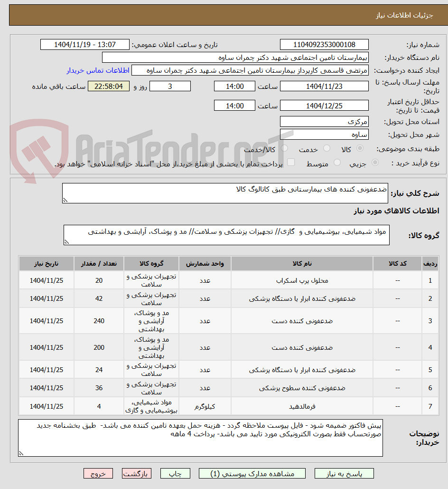Click the کیلوگرم unit in row 7
The image size is (448, 489).
(205, 406)
